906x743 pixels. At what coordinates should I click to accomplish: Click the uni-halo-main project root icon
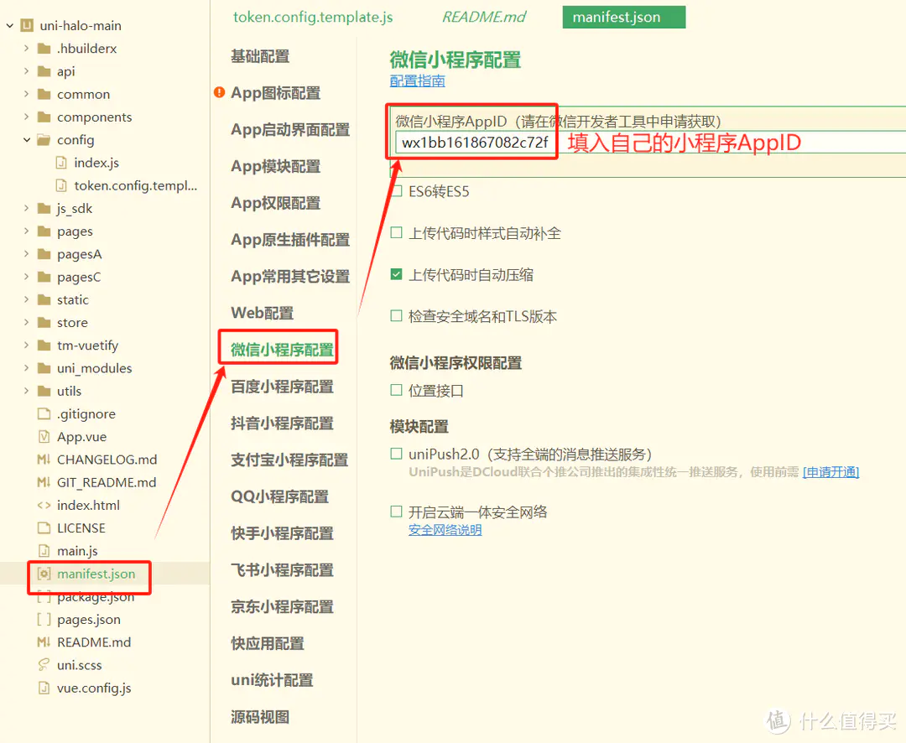tap(27, 26)
